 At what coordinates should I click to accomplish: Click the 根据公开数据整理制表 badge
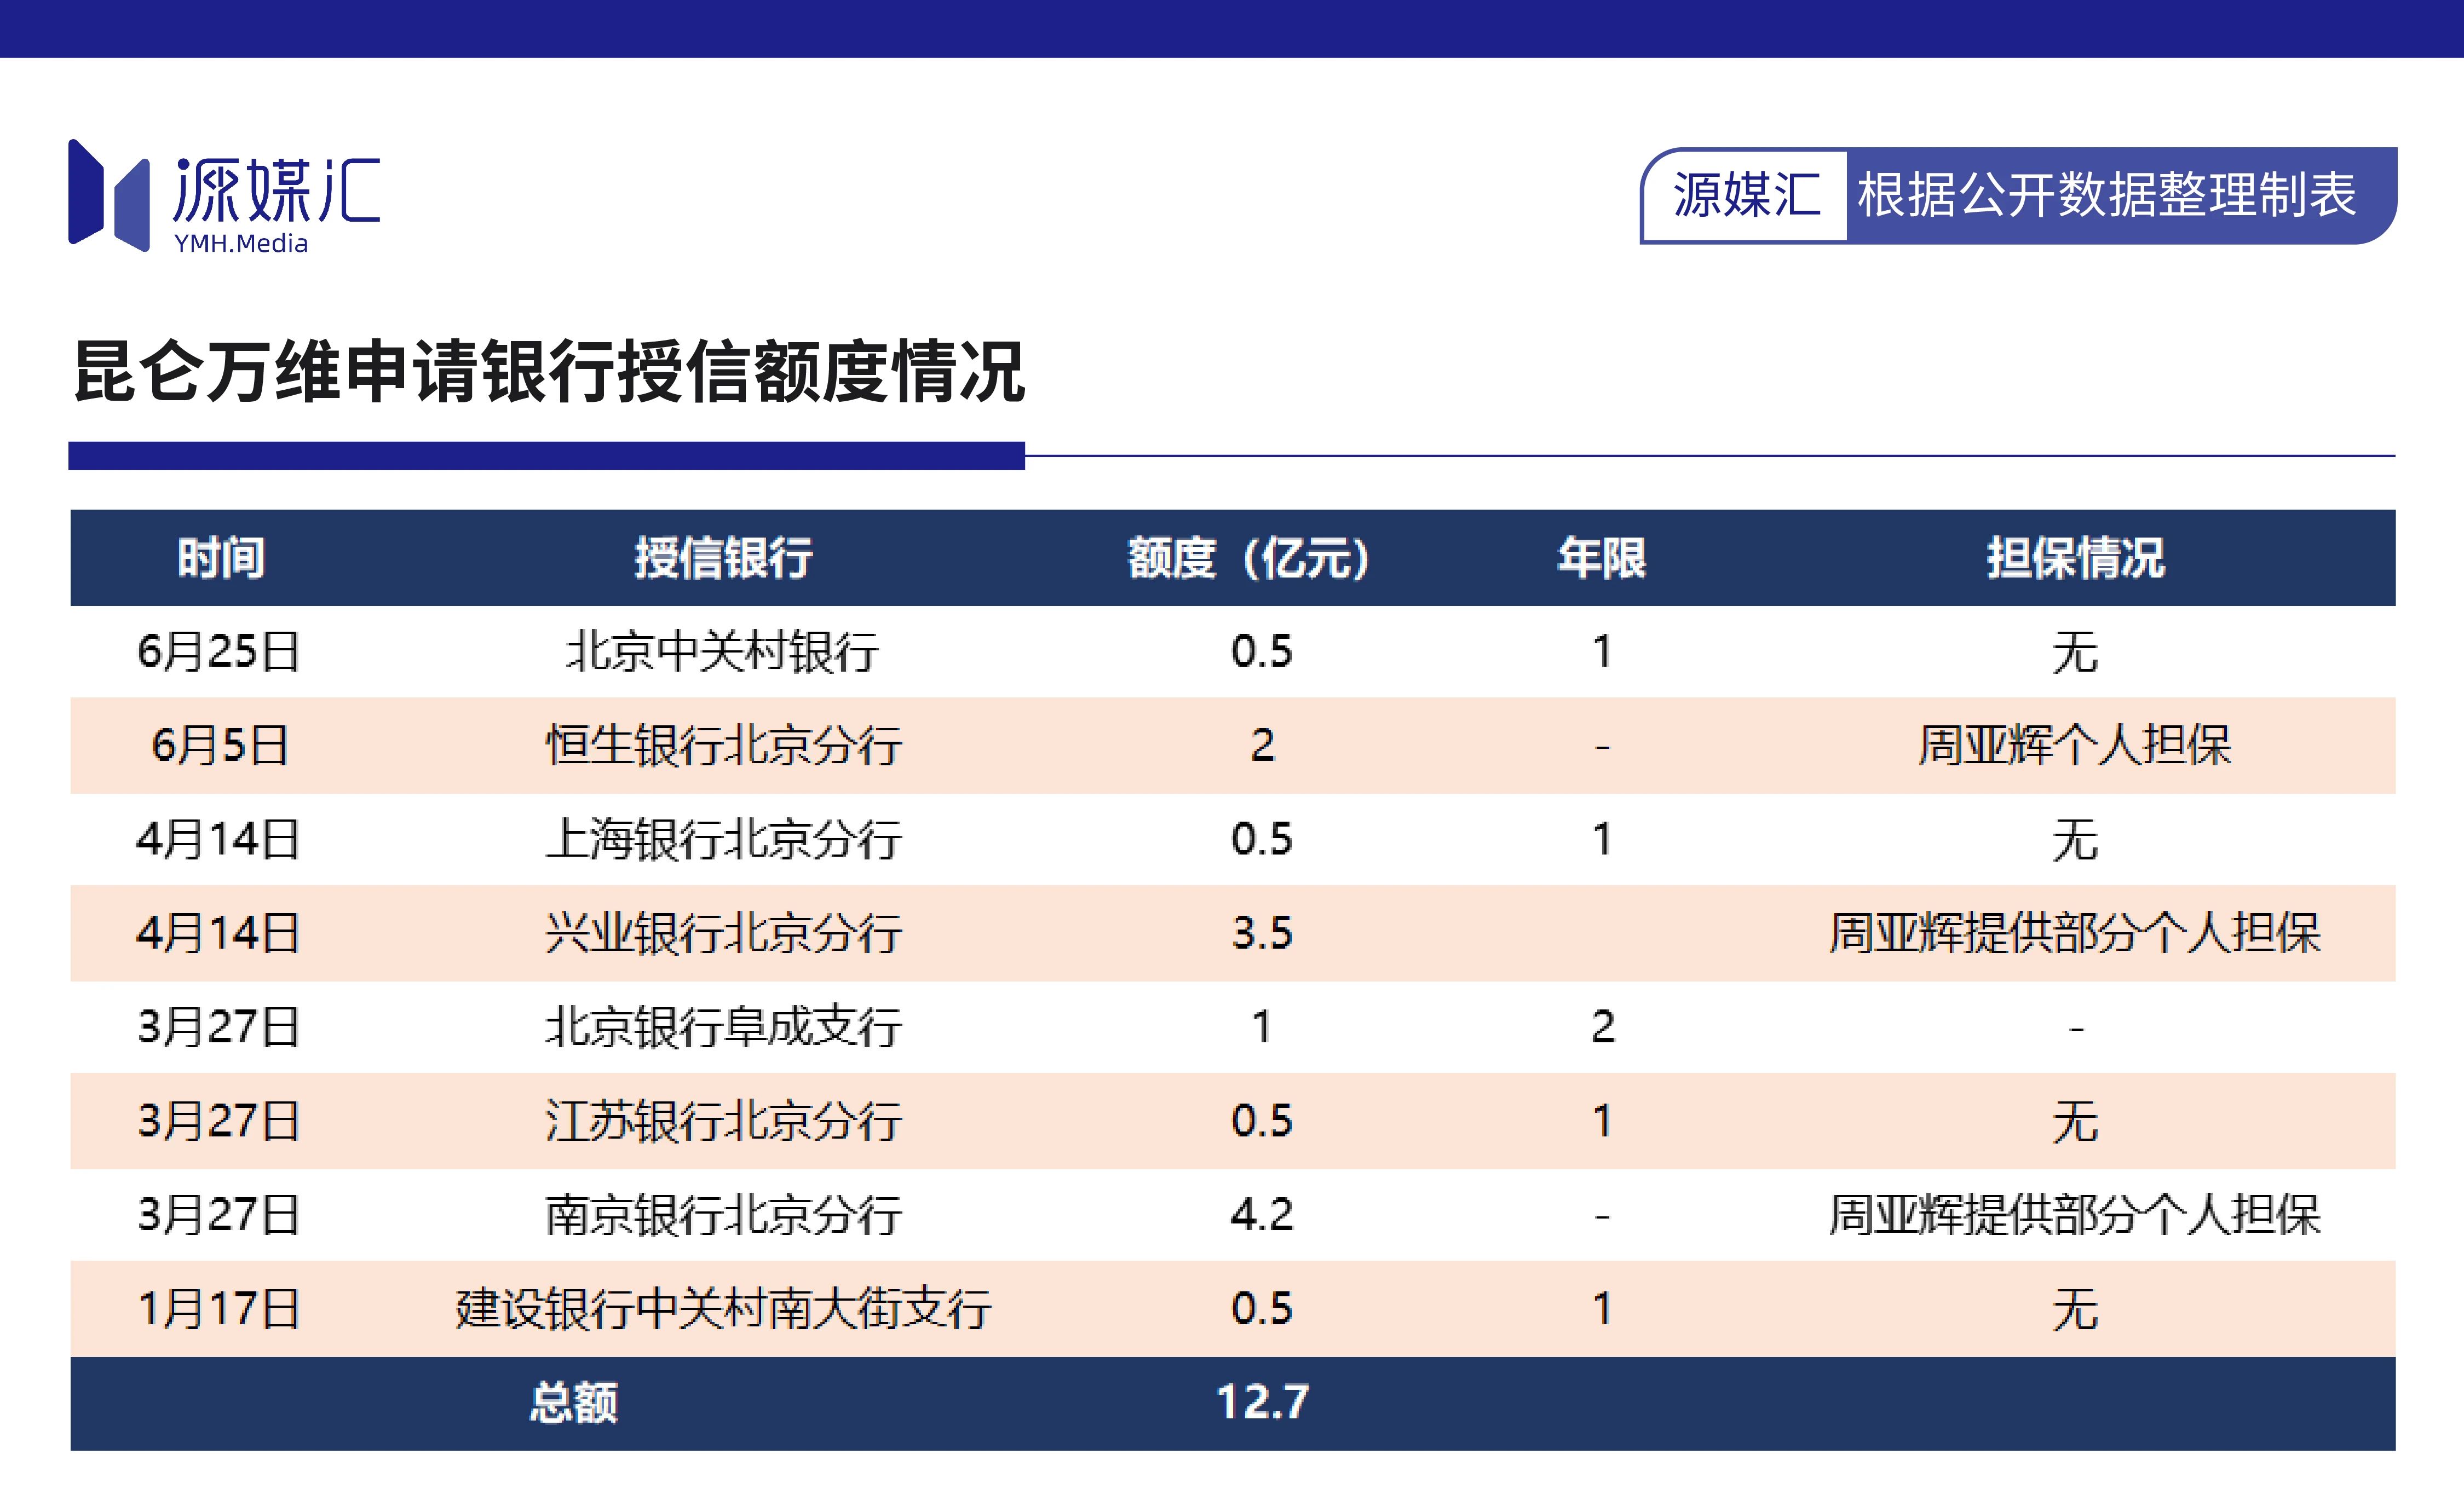[2018, 196]
